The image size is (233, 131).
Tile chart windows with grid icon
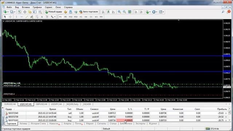pyautogui.click(x=130, y=12)
